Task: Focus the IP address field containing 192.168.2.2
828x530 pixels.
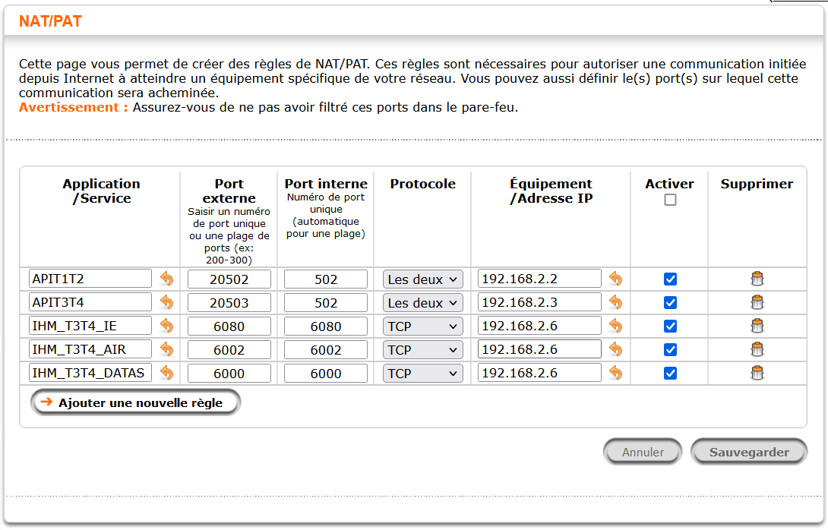Action: click(x=539, y=279)
